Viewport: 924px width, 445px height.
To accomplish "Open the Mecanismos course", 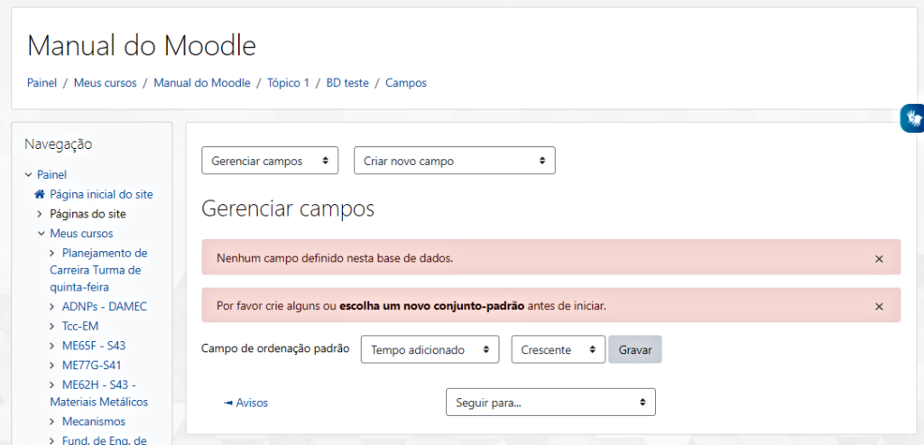I will pyautogui.click(x=94, y=422).
